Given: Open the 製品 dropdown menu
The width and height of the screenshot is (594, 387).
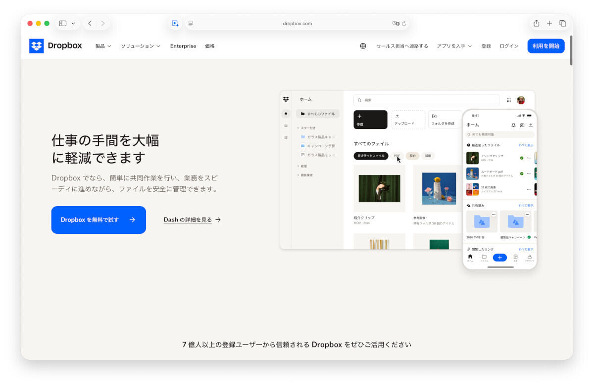Looking at the screenshot, I should coord(102,46).
